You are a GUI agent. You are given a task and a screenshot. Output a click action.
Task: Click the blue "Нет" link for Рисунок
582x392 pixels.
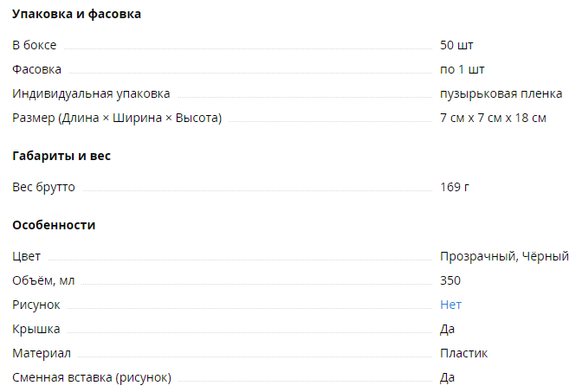pos(450,305)
